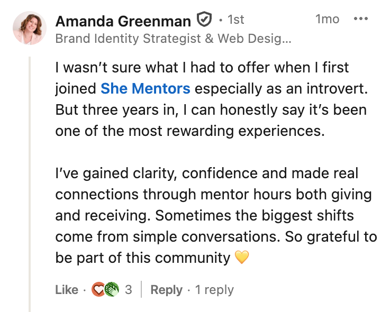Like Amanda's comment
Screen dimensions: 390x312
tap(67, 290)
